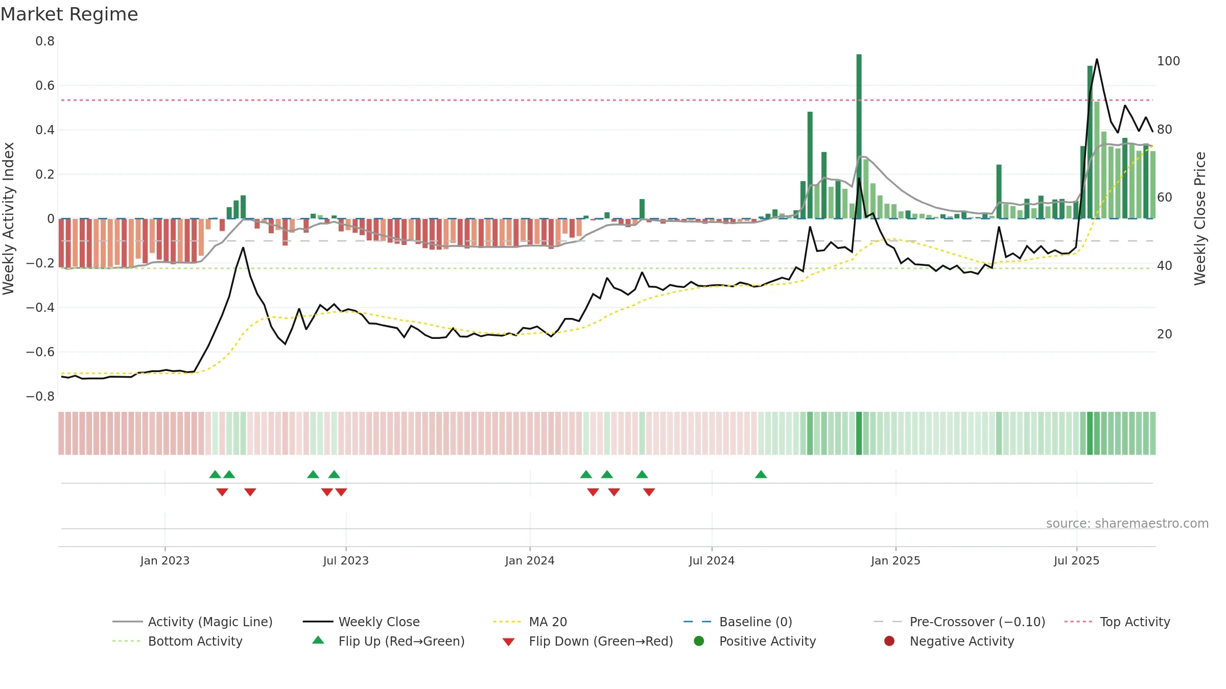
Task: Click the dark green regime strip segment near late 2024
Action: click(x=859, y=433)
